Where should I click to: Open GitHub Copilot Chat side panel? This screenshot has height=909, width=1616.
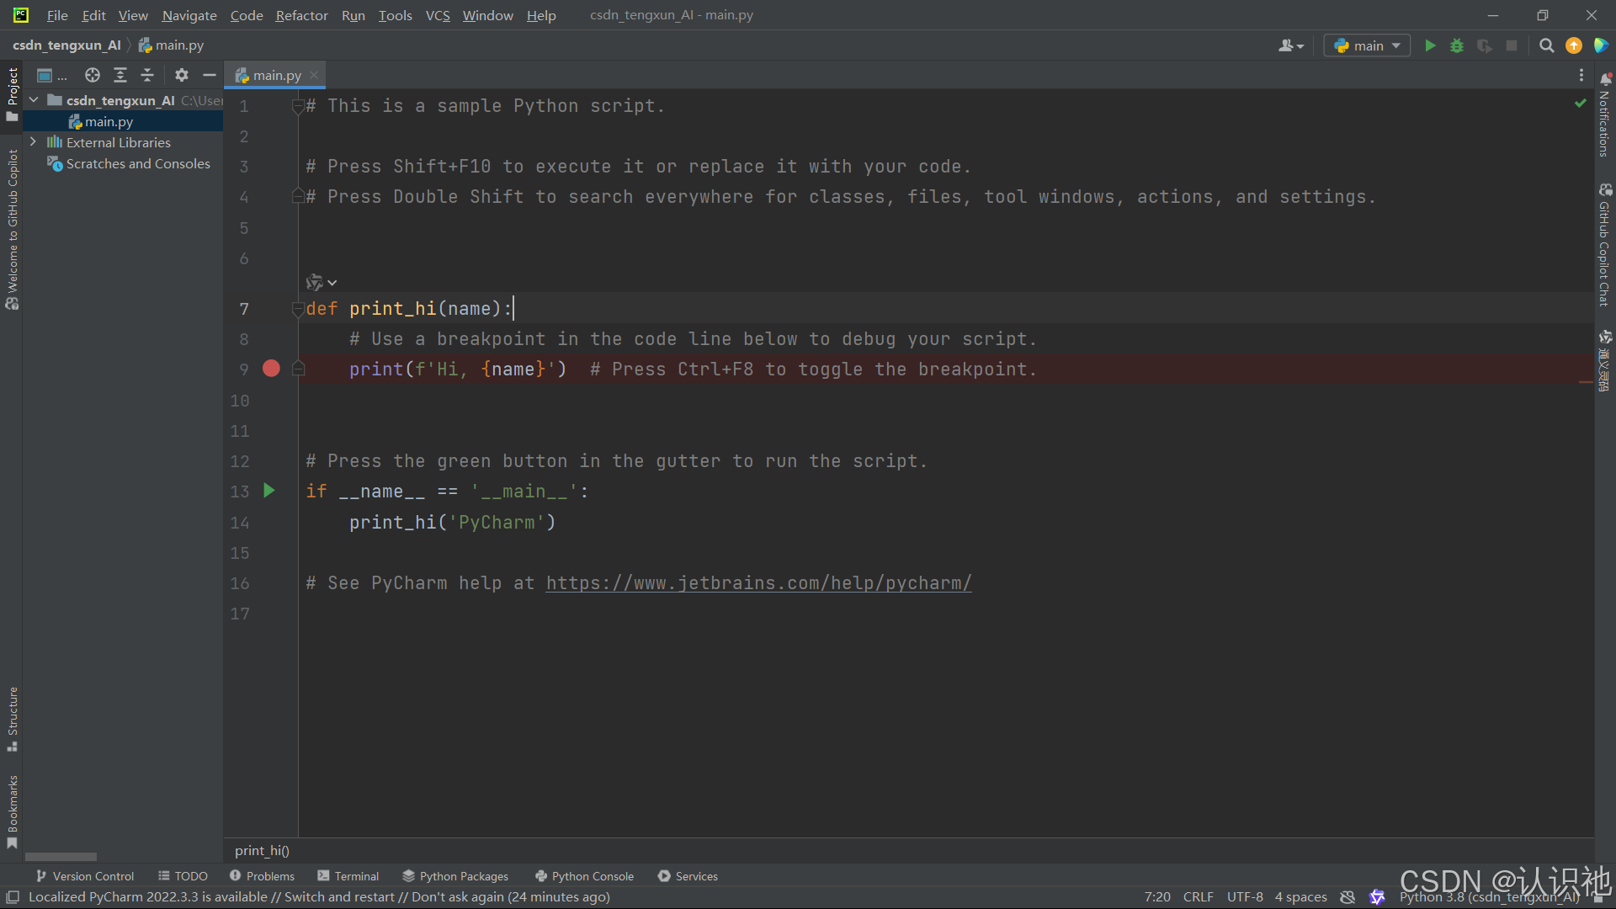(x=1604, y=246)
